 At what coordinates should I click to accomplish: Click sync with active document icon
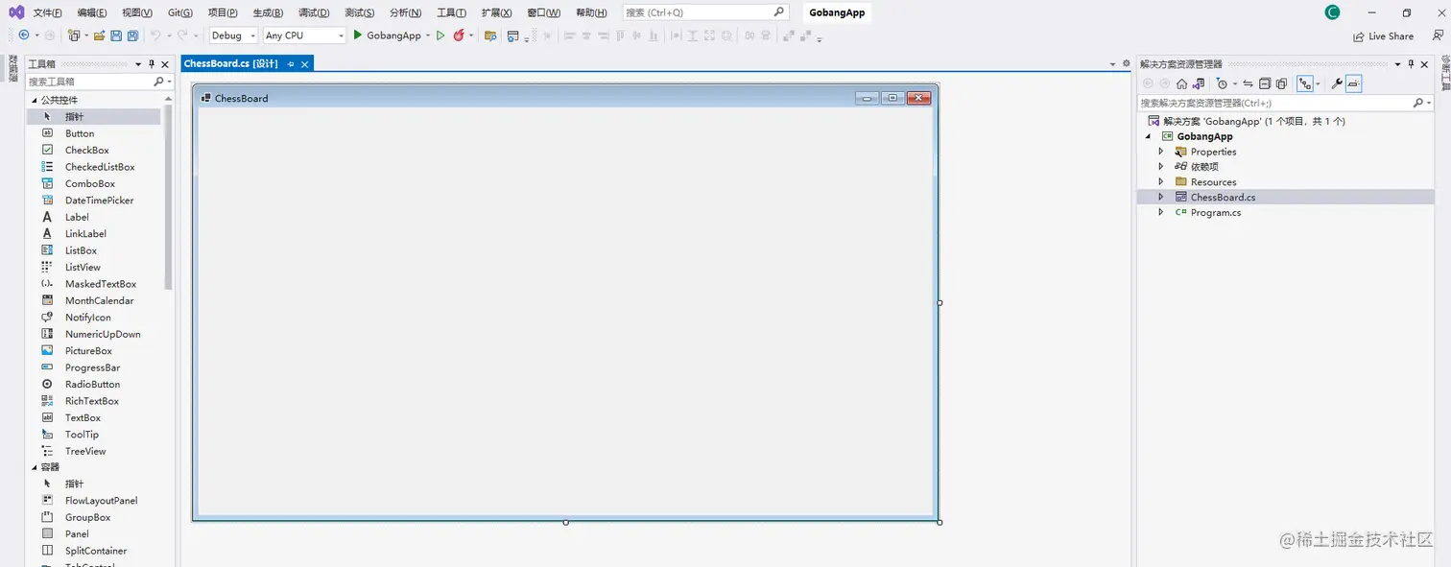(1249, 83)
